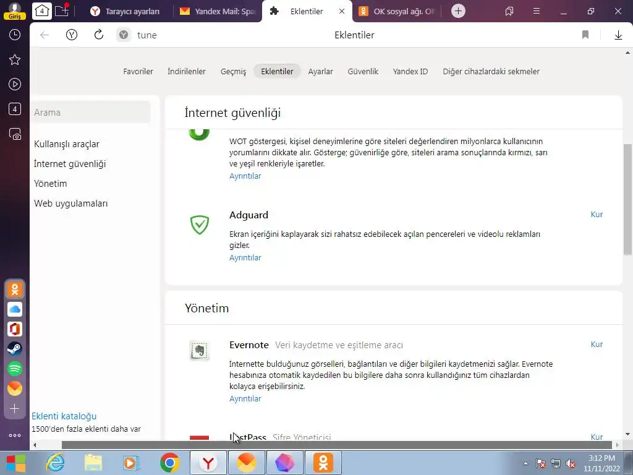Open the Office shortcut in the sidebar
Viewport: 633px width, 475px height.
pos(15,329)
